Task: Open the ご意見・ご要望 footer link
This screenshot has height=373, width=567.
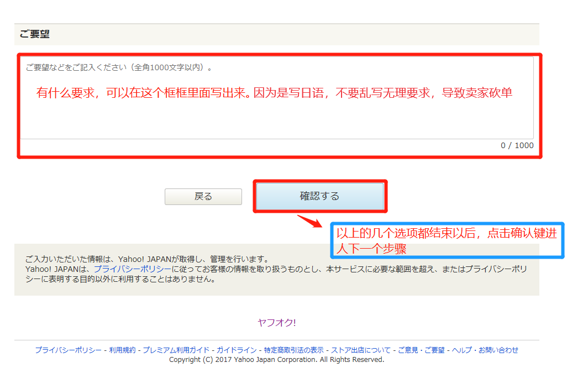Action: coord(421,350)
